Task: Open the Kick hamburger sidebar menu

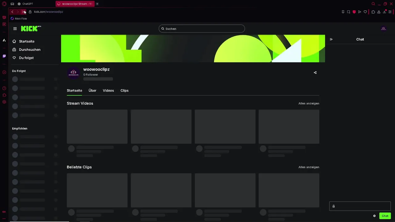Action: pos(15,29)
